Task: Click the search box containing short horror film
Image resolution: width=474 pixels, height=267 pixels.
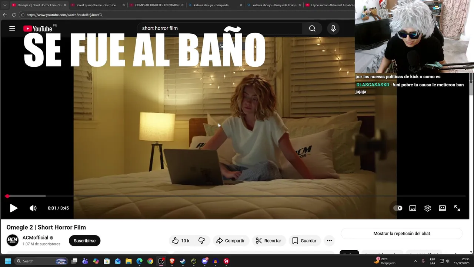Action: pos(220,29)
